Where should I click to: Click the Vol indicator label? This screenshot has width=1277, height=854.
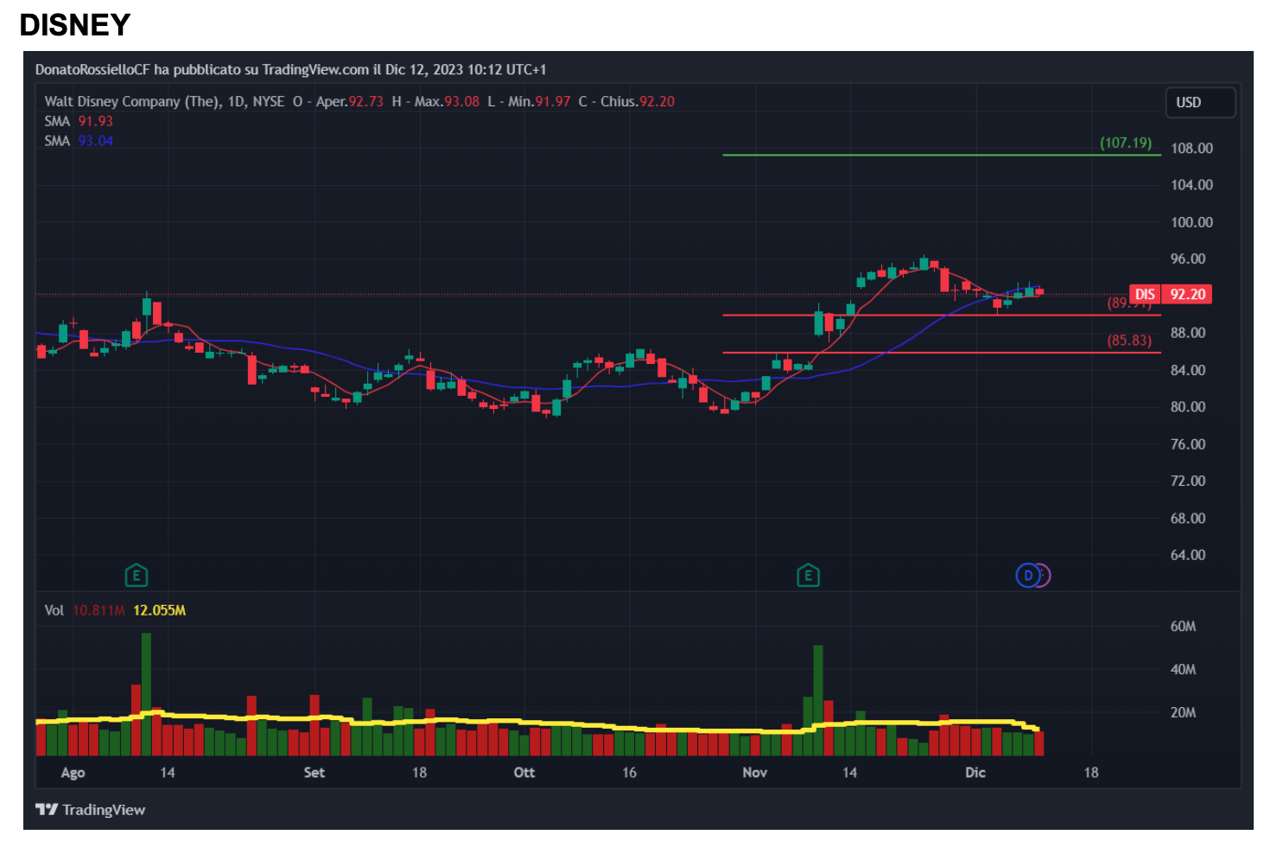click(54, 610)
